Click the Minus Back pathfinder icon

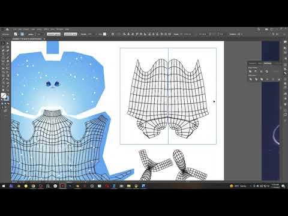[x=279, y=79]
